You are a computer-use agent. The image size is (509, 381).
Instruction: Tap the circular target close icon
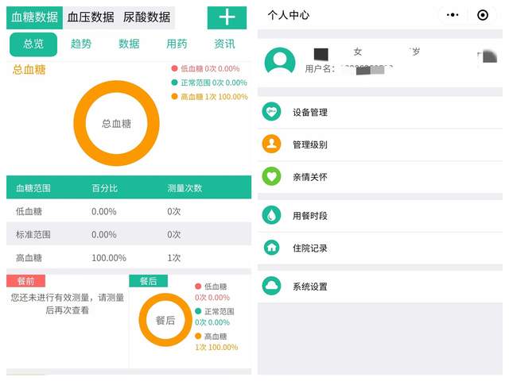pyautogui.click(x=483, y=15)
